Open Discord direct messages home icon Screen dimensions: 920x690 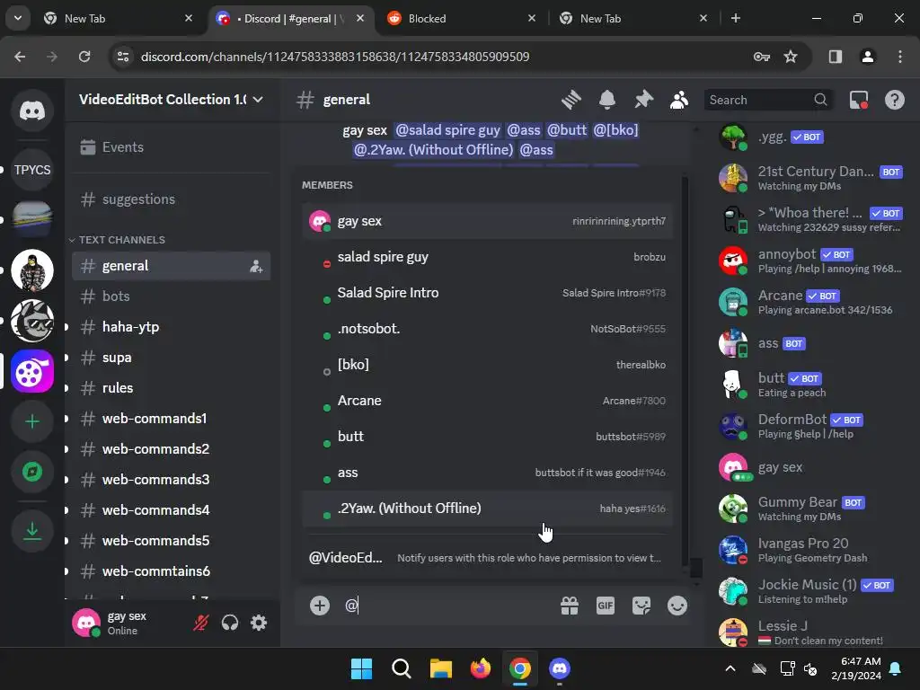tap(32, 111)
